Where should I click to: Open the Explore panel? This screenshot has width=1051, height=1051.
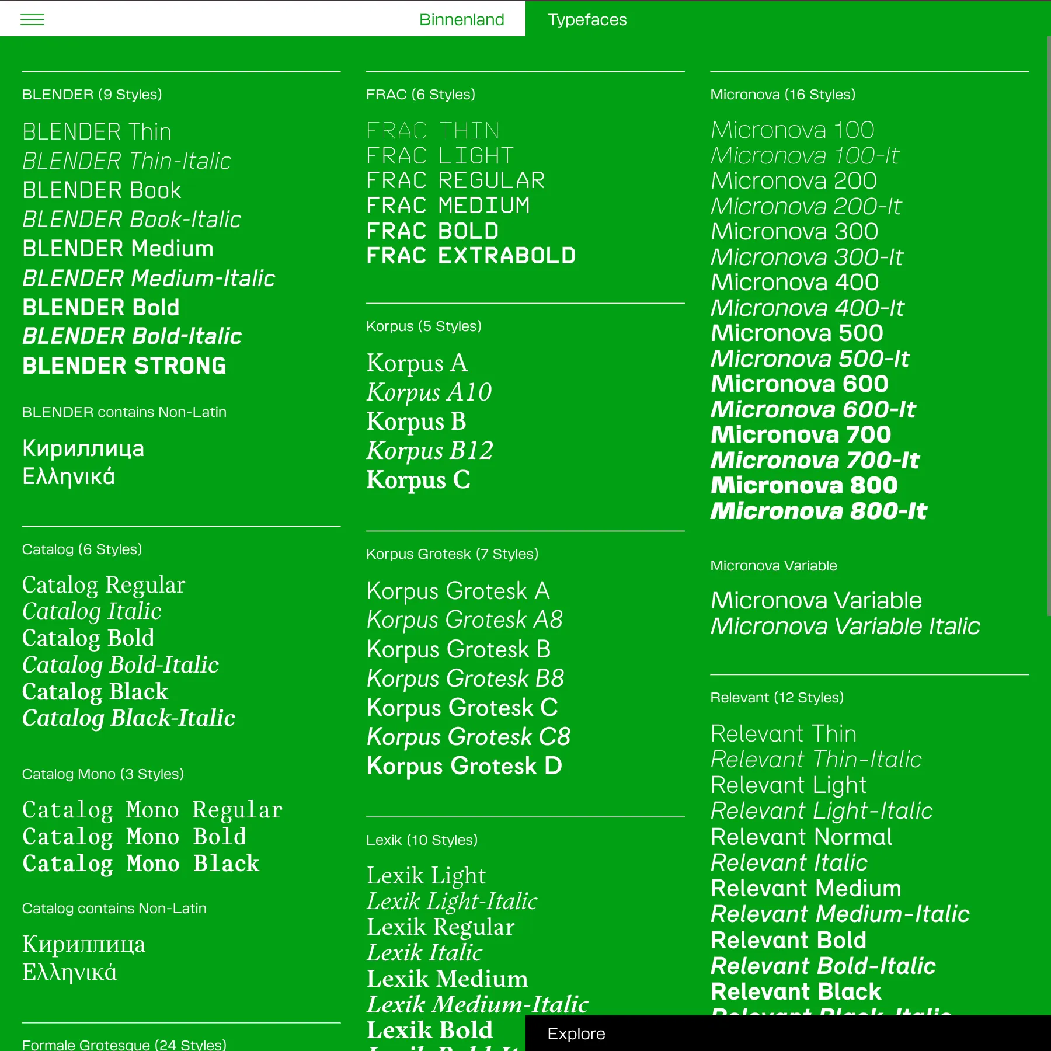click(x=576, y=1033)
